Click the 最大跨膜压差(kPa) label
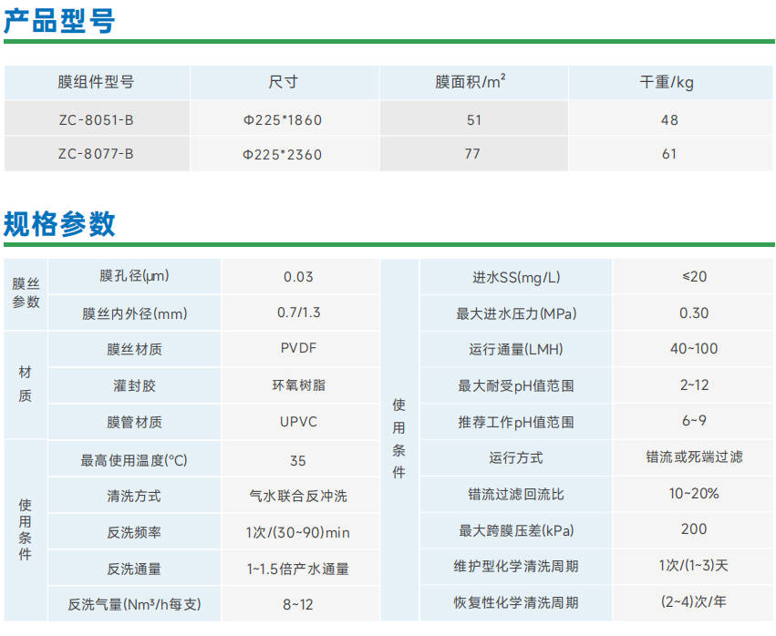 click(x=516, y=530)
